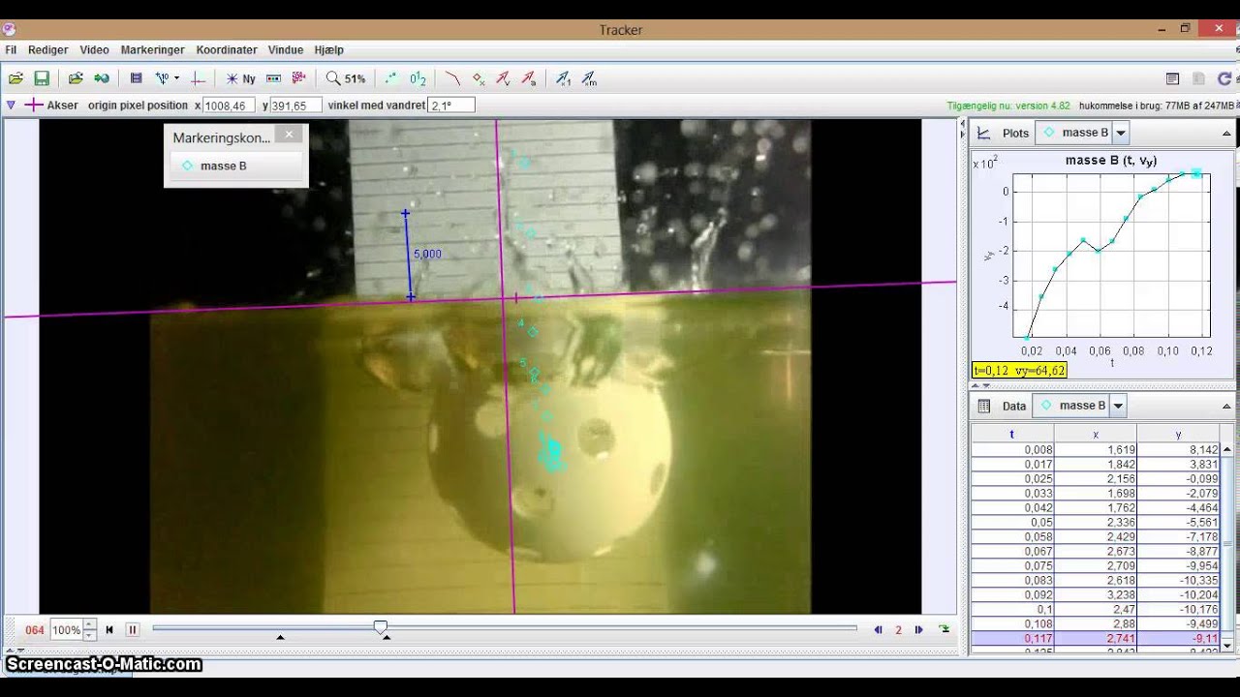Pause the video playback
The height and width of the screenshot is (697, 1240).
133,629
